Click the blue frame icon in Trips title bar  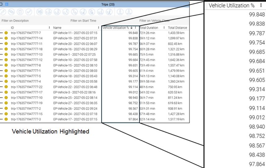(7, 4)
